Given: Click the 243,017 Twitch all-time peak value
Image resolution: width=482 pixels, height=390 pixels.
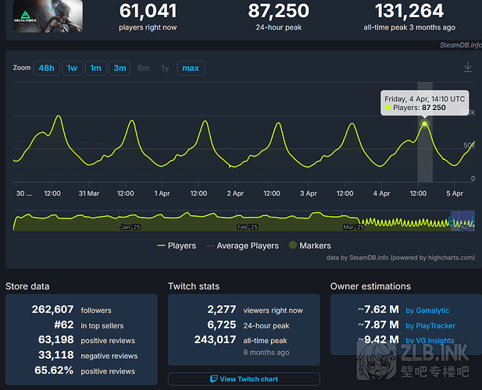Looking at the screenshot, I should pyautogui.click(x=215, y=339).
